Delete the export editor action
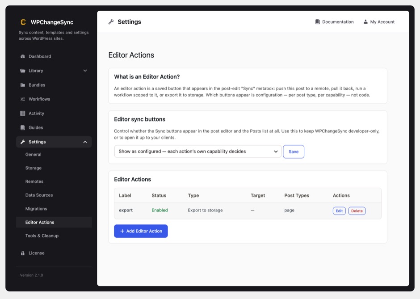420x299 pixels. click(x=357, y=211)
